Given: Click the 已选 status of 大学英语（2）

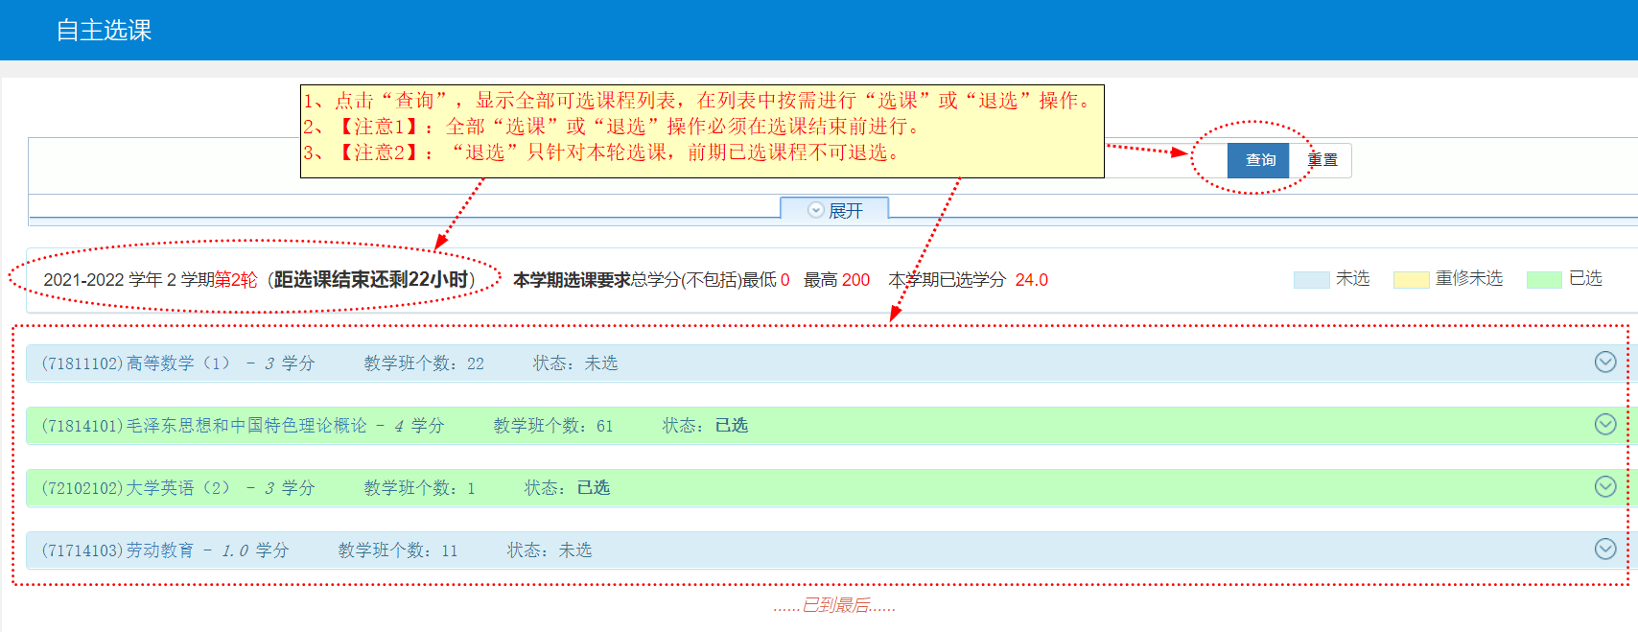Looking at the screenshot, I should pos(593,488).
